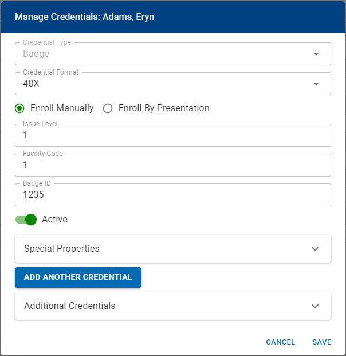
Task: Open the Credential Format 48X combo box
Action: click(x=166, y=84)
